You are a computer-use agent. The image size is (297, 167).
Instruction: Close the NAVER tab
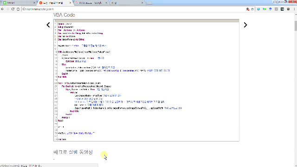pyautogui.click(x=34, y=3)
